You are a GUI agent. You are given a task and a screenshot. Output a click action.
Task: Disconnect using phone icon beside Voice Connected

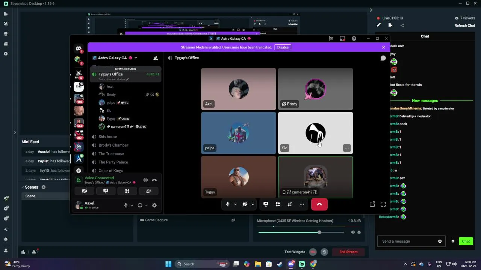(x=154, y=180)
